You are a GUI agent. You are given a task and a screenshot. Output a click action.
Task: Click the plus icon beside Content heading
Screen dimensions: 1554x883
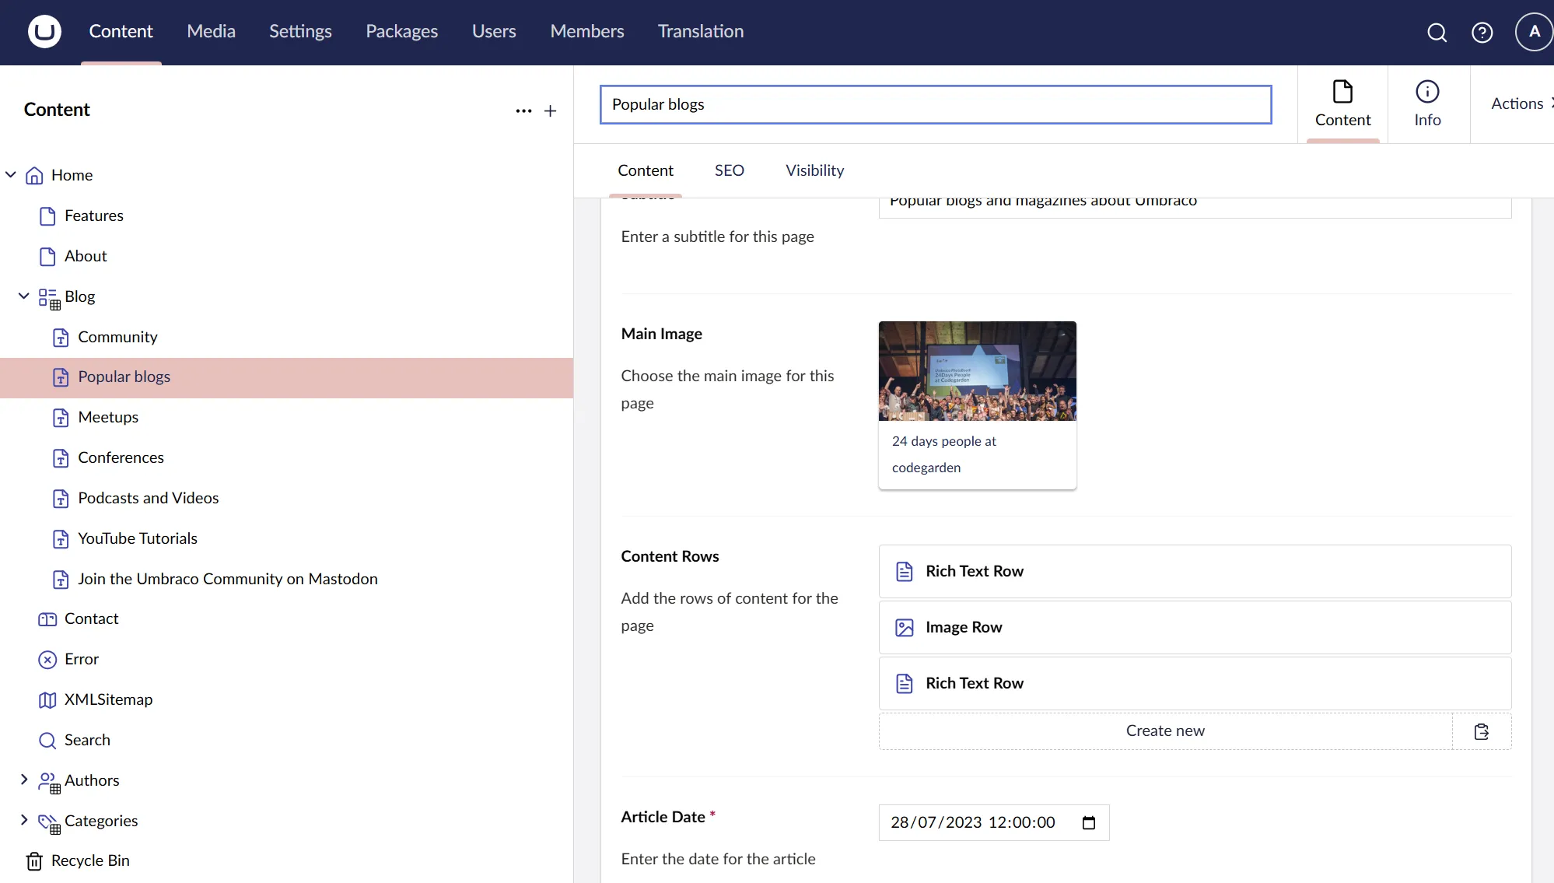click(550, 111)
